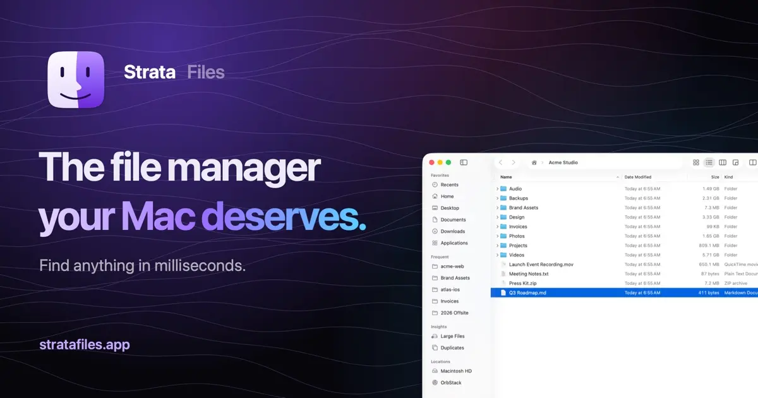The height and width of the screenshot is (398, 758).
Task: Open Downloads in the sidebar
Action: pyautogui.click(x=448, y=231)
